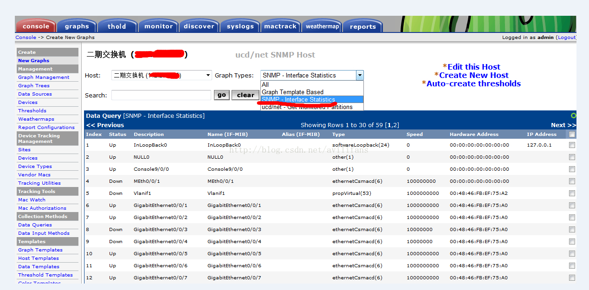Check the InLoopBack0 row checkbox
The height and width of the screenshot is (290, 589).
click(x=572, y=145)
